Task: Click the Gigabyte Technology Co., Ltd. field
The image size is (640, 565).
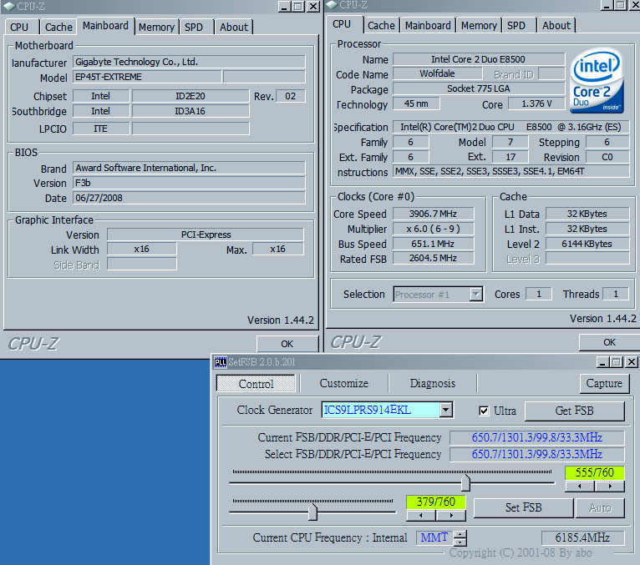Action: 189,62
